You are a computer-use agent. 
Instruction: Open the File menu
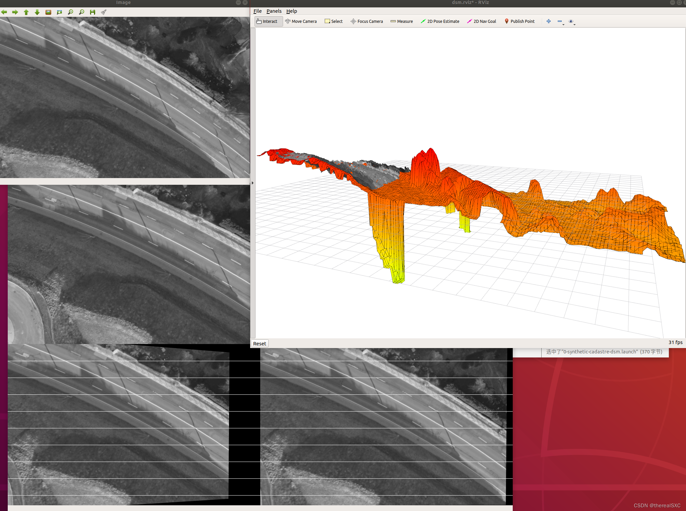coord(257,11)
